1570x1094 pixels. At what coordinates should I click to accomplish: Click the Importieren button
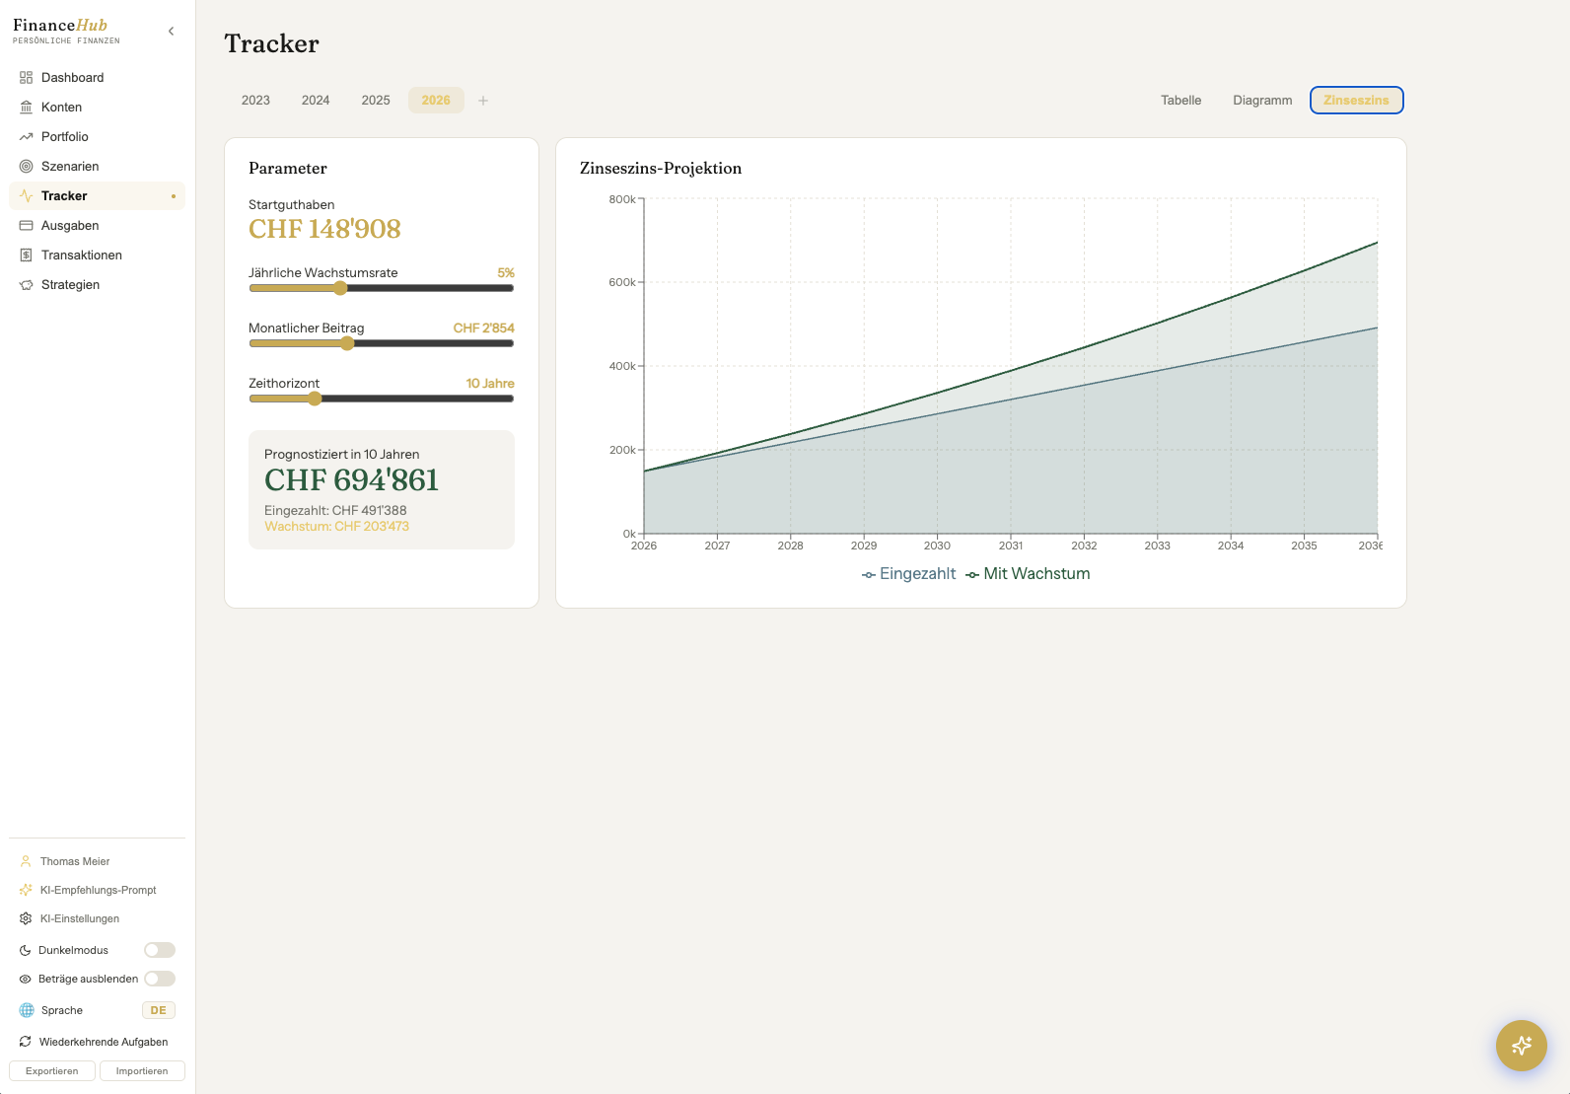(142, 1071)
